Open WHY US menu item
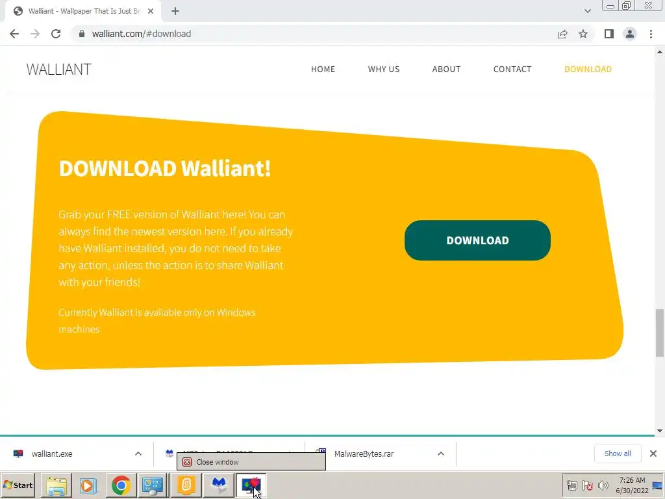The width and height of the screenshot is (665, 499). [x=383, y=69]
